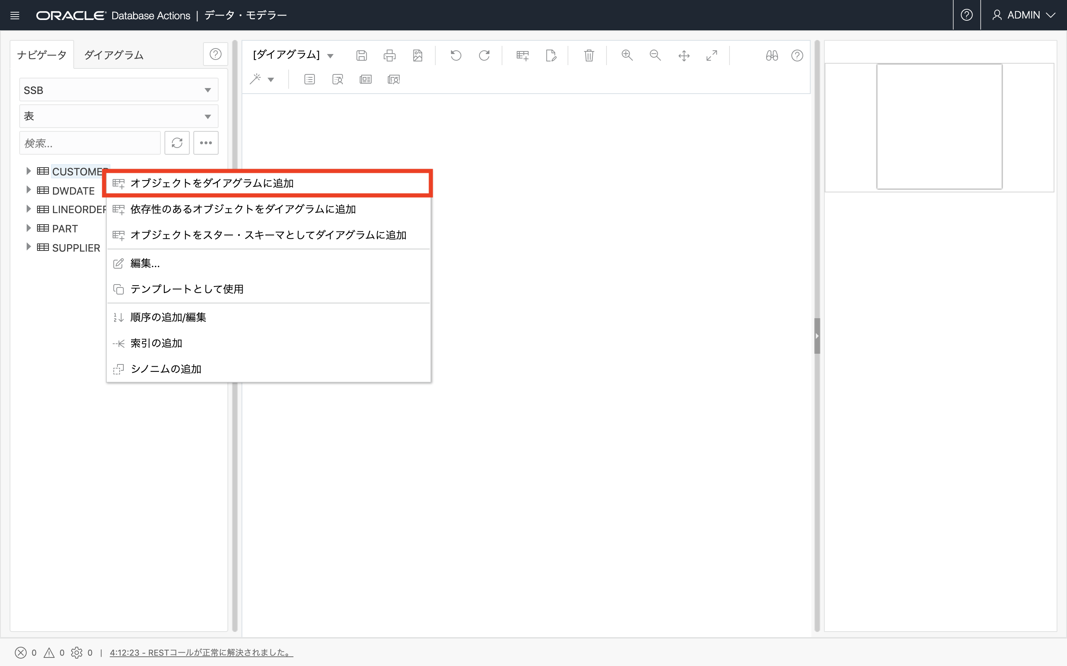The image size is (1067, 666).
Task: Open the 表 object type dropdown
Action: (x=119, y=116)
